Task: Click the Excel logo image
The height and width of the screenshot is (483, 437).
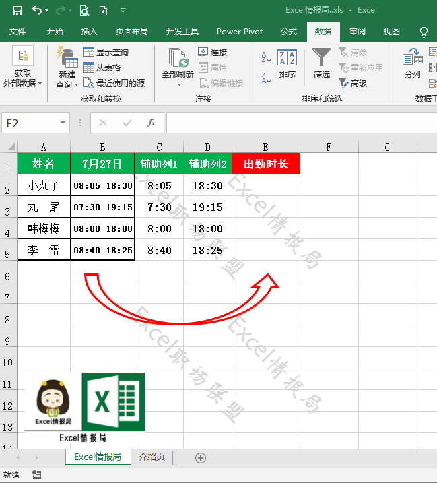Action: tap(113, 401)
